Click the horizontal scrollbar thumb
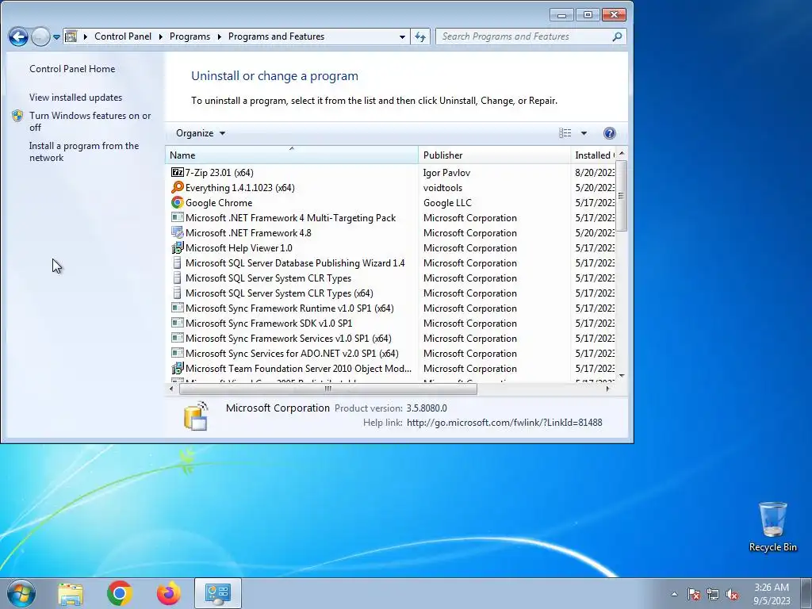The width and height of the screenshot is (812, 609). point(327,389)
